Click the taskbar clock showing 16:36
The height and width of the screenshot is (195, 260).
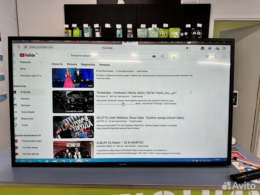[217, 160]
